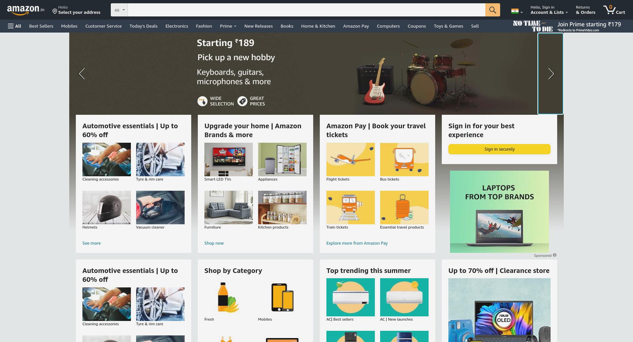Viewport: 633px width, 342px height.
Task: Click the Great Prices badge icon
Action: click(x=242, y=101)
